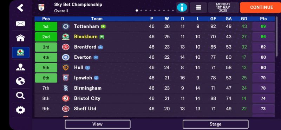Select Tottenham in the league table
This screenshot has width=281, height=130.
click(x=86, y=27)
